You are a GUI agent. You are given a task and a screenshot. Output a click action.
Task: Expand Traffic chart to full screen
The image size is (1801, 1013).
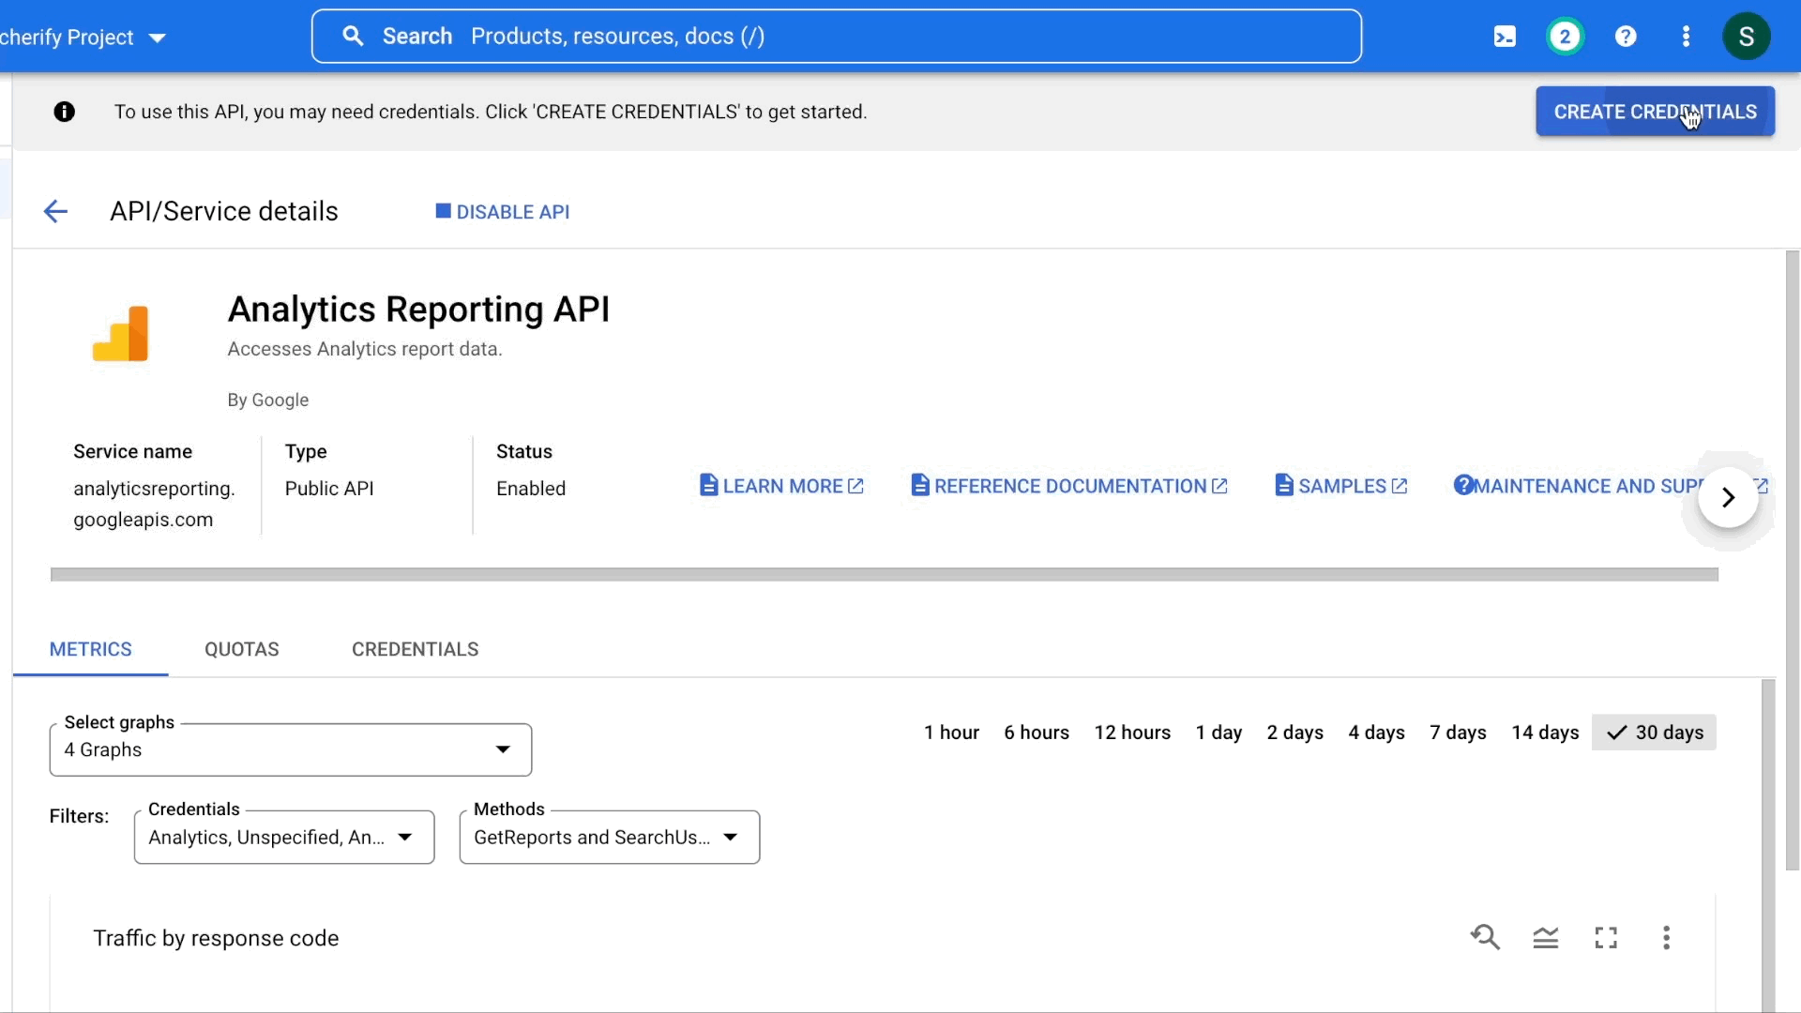click(1606, 937)
